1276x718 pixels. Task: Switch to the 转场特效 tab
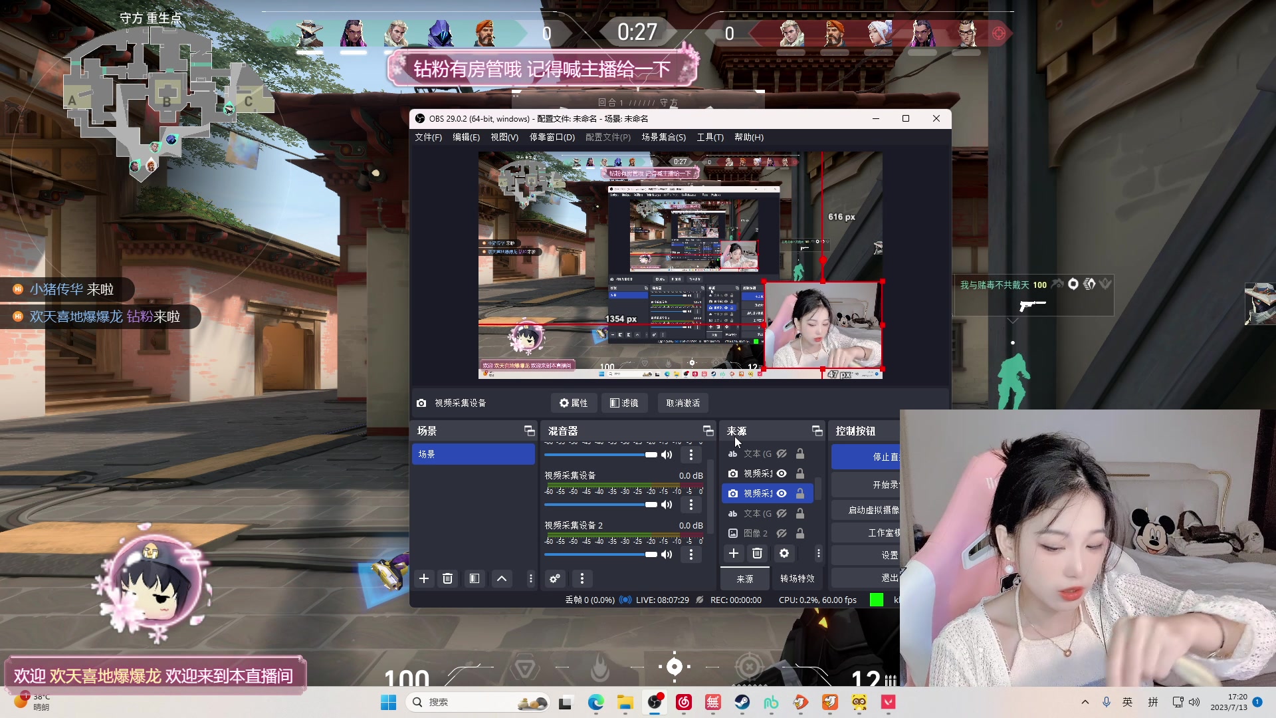pyautogui.click(x=797, y=578)
